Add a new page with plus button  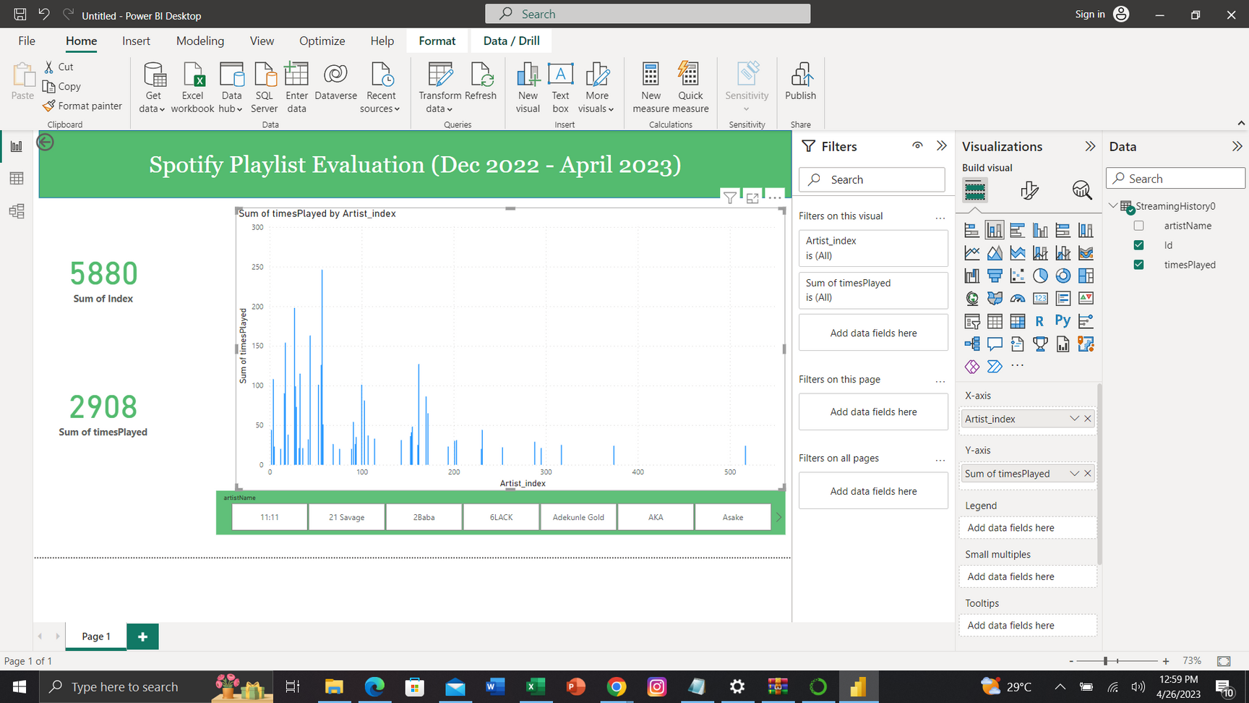click(x=142, y=636)
